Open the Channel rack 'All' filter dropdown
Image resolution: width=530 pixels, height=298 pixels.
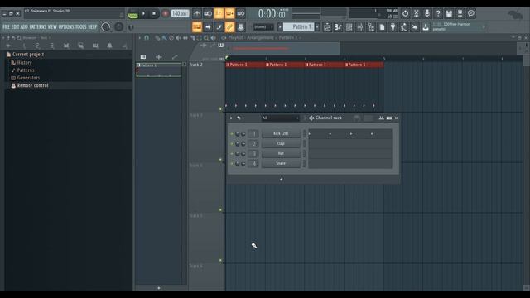point(280,118)
